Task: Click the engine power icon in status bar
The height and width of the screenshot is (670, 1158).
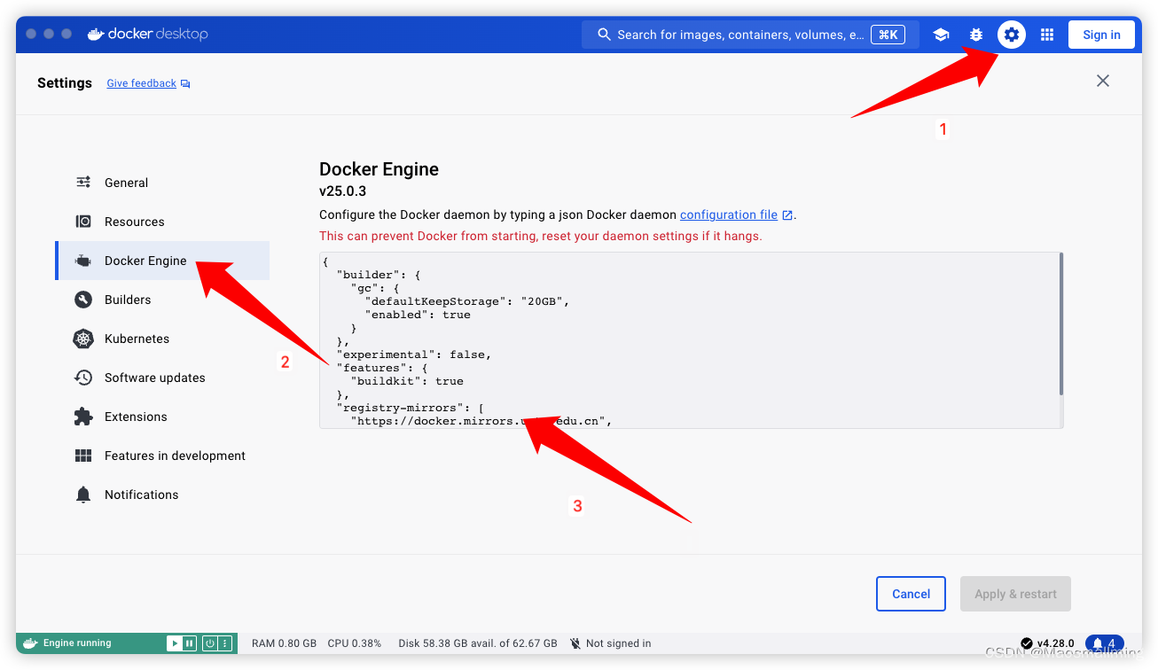Action: 210,643
